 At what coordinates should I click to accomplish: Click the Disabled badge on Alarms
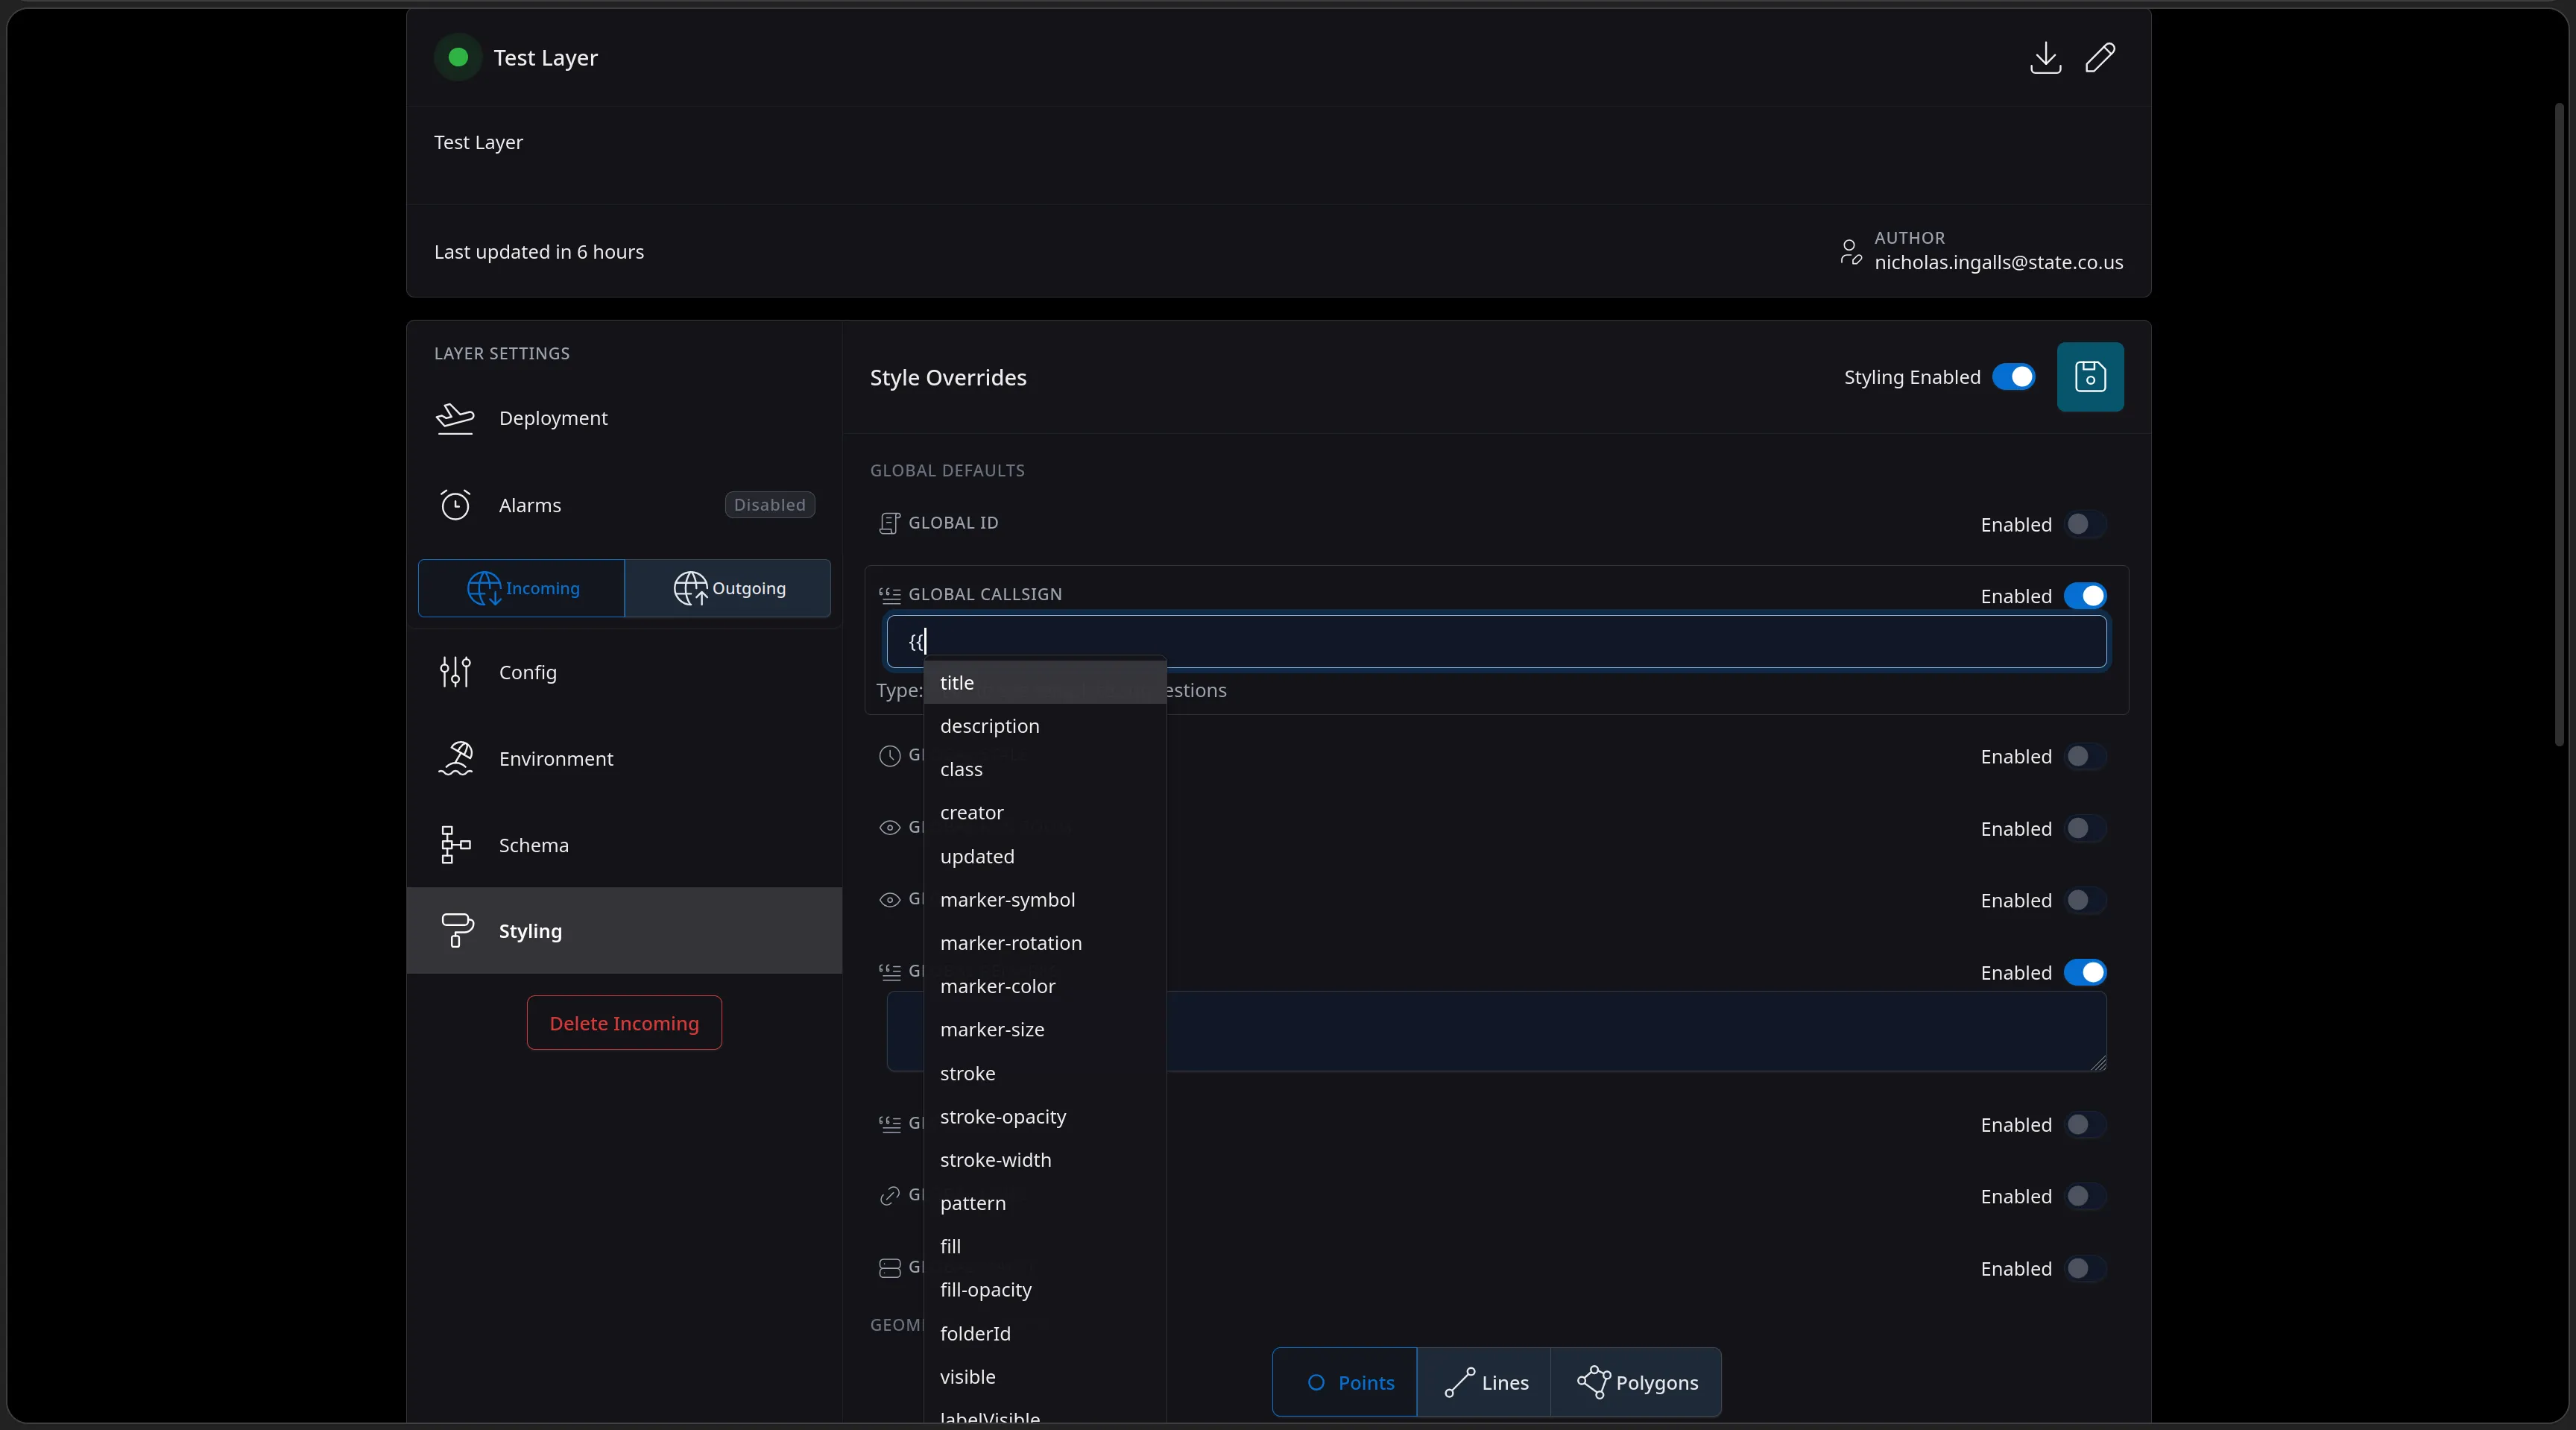click(x=769, y=505)
